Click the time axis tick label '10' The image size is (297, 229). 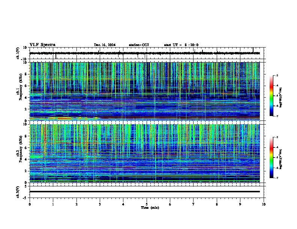(x=264, y=204)
